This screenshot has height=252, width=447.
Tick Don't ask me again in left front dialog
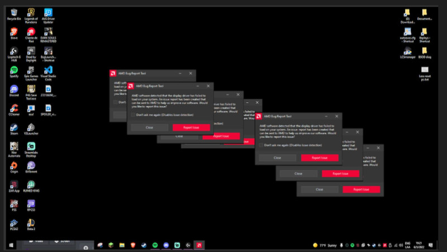coord(133,115)
